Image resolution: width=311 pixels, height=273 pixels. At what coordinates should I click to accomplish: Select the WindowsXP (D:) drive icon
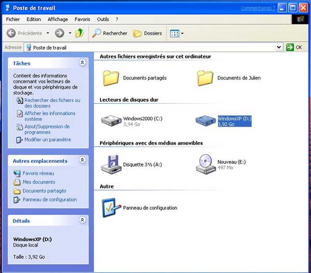205,120
